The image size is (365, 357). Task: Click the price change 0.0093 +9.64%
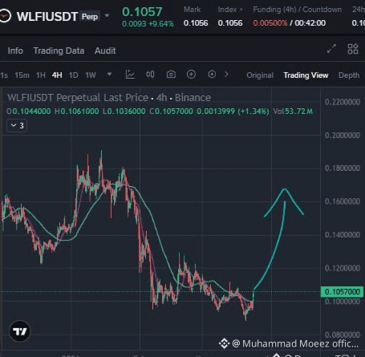148,24
